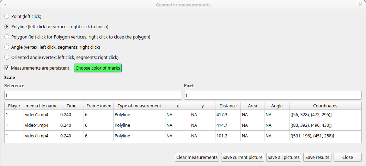The image size is (366, 166).
Task: Click Polyline type cell in 101.2 row
Action: 139,136
